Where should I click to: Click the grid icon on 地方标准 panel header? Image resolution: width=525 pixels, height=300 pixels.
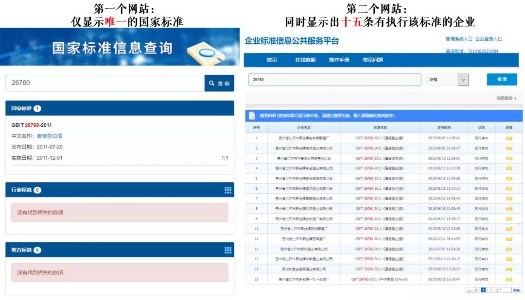point(227,250)
